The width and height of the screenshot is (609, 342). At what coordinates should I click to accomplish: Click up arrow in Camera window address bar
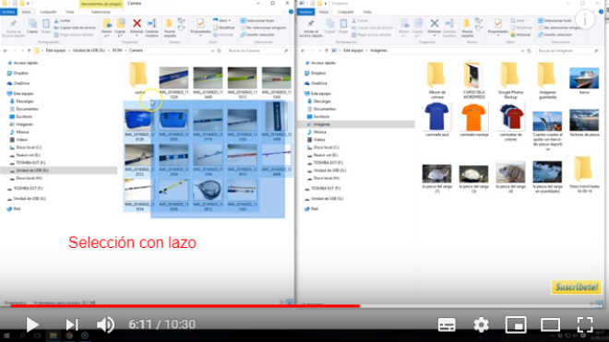click(x=30, y=51)
